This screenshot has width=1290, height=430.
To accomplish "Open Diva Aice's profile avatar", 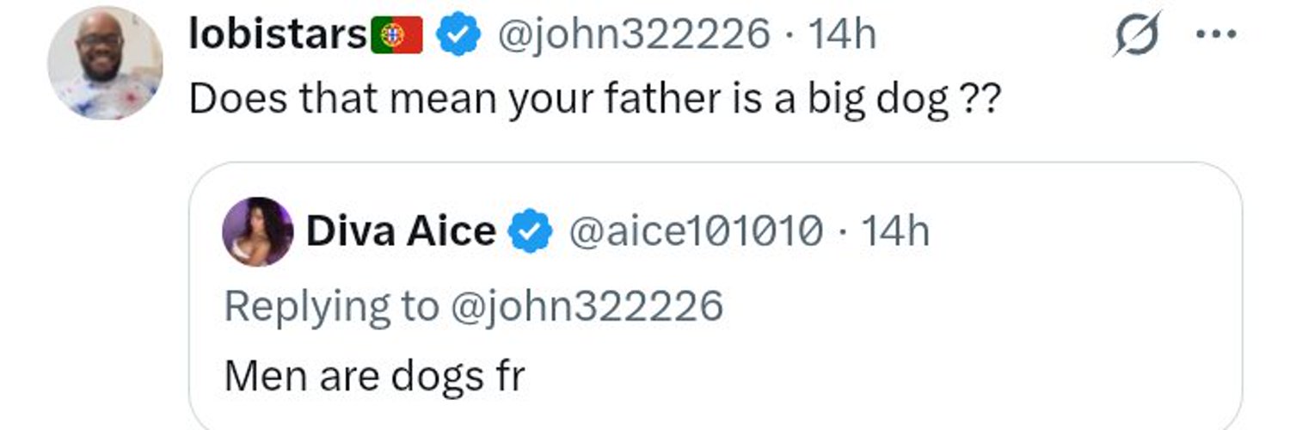I will [258, 231].
